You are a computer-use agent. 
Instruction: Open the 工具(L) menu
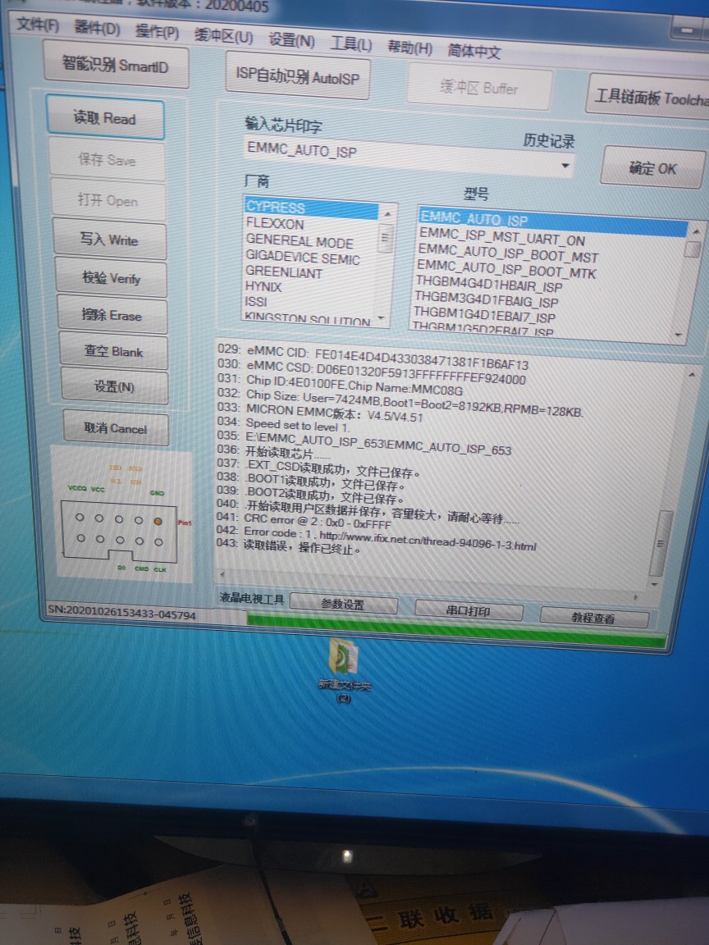pyautogui.click(x=350, y=43)
